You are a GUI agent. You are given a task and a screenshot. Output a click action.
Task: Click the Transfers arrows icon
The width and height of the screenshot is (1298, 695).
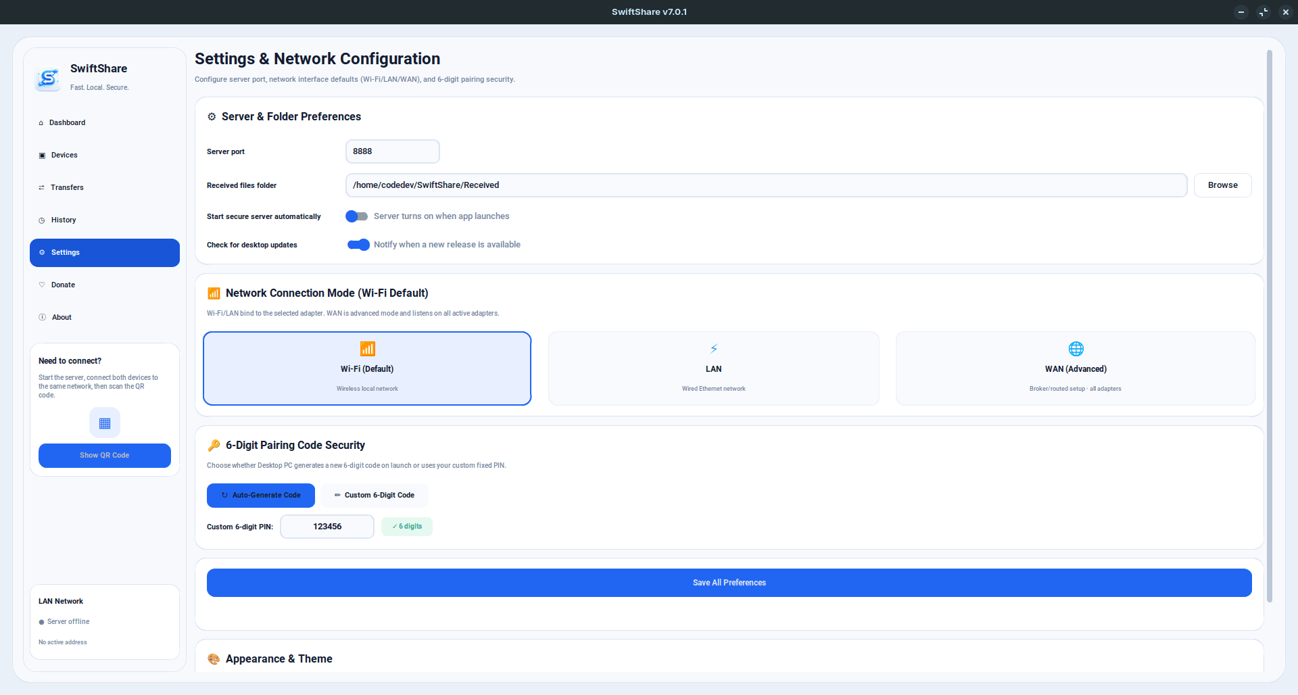click(x=42, y=188)
